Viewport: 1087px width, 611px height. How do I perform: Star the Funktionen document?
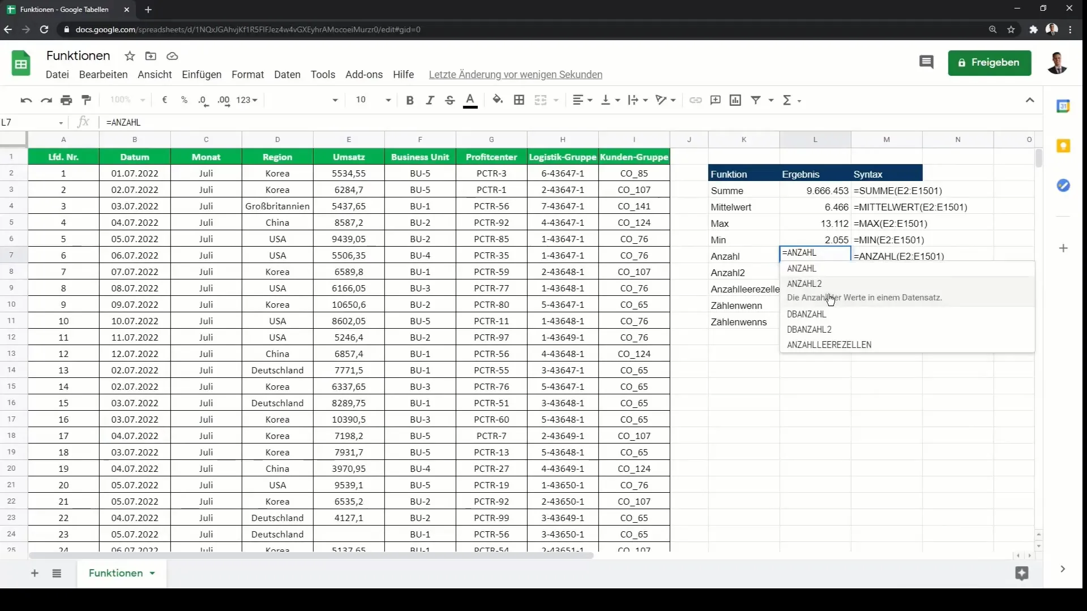click(x=130, y=56)
